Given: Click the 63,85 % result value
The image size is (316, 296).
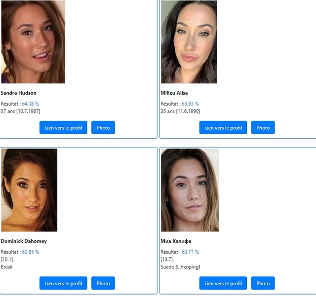Looking at the screenshot, I should pyautogui.click(x=31, y=252).
